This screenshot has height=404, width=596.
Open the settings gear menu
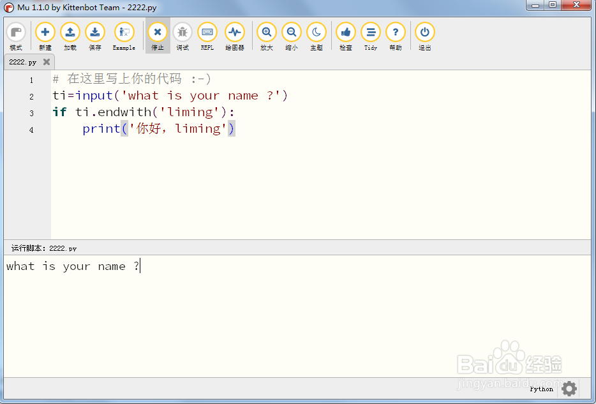[x=569, y=389]
